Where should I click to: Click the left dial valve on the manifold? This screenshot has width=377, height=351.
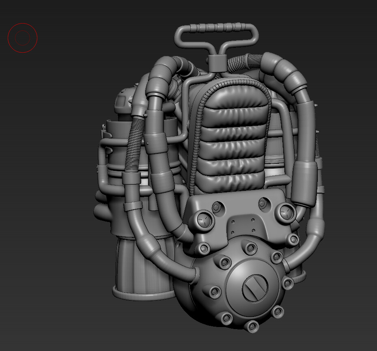click(x=204, y=220)
